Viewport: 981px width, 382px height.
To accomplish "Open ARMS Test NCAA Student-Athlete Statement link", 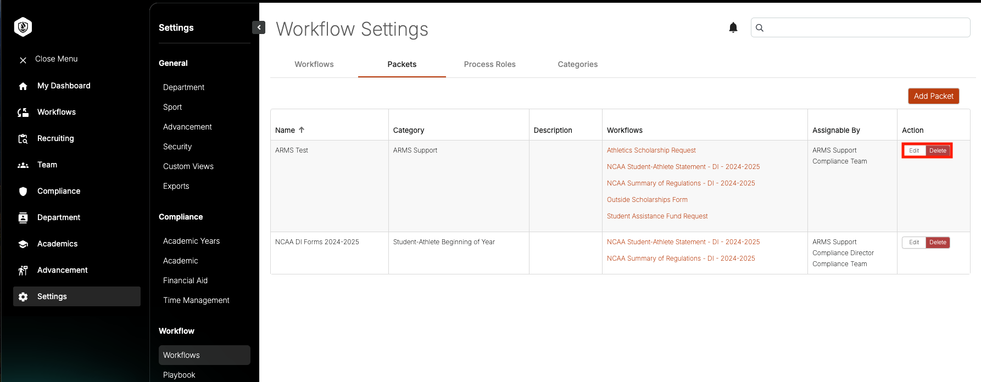I will pos(683,167).
